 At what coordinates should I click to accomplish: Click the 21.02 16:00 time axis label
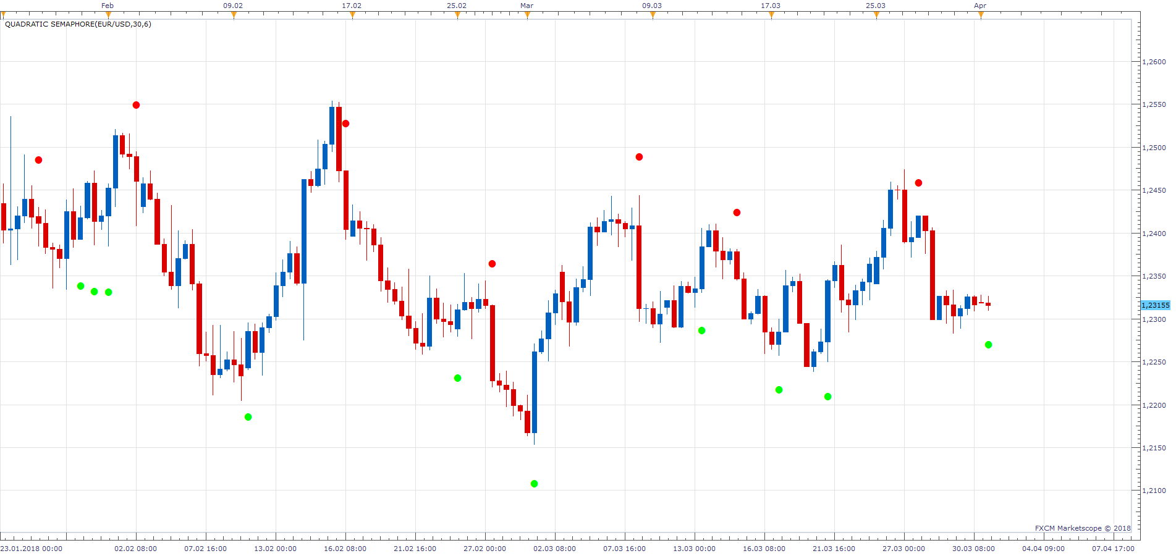point(415,549)
